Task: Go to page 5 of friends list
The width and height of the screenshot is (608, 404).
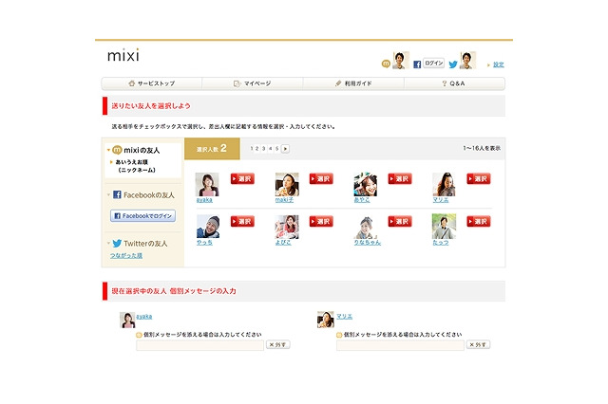Action: [x=276, y=149]
